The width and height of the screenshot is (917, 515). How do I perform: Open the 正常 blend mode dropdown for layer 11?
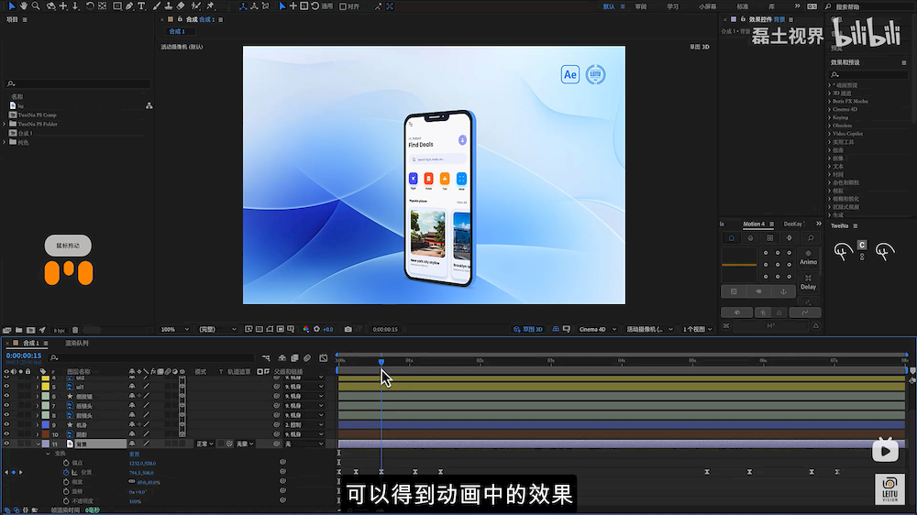(204, 444)
